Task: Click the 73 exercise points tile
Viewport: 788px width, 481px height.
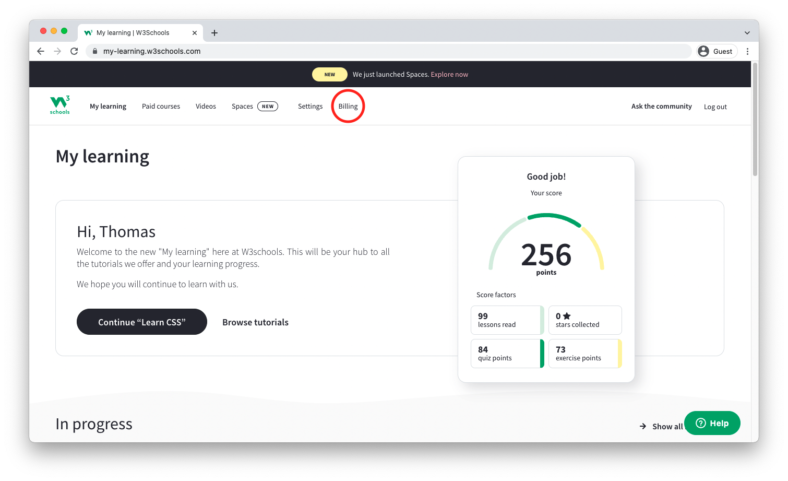Action: pyautogui.click(x=585, y=354)
